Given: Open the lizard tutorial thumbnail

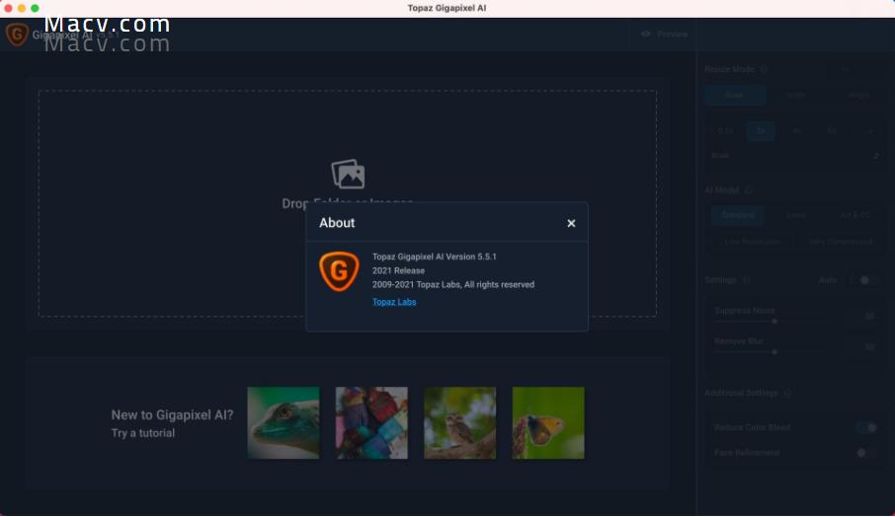Looking at the screenshot, I should tap(284, 423).
